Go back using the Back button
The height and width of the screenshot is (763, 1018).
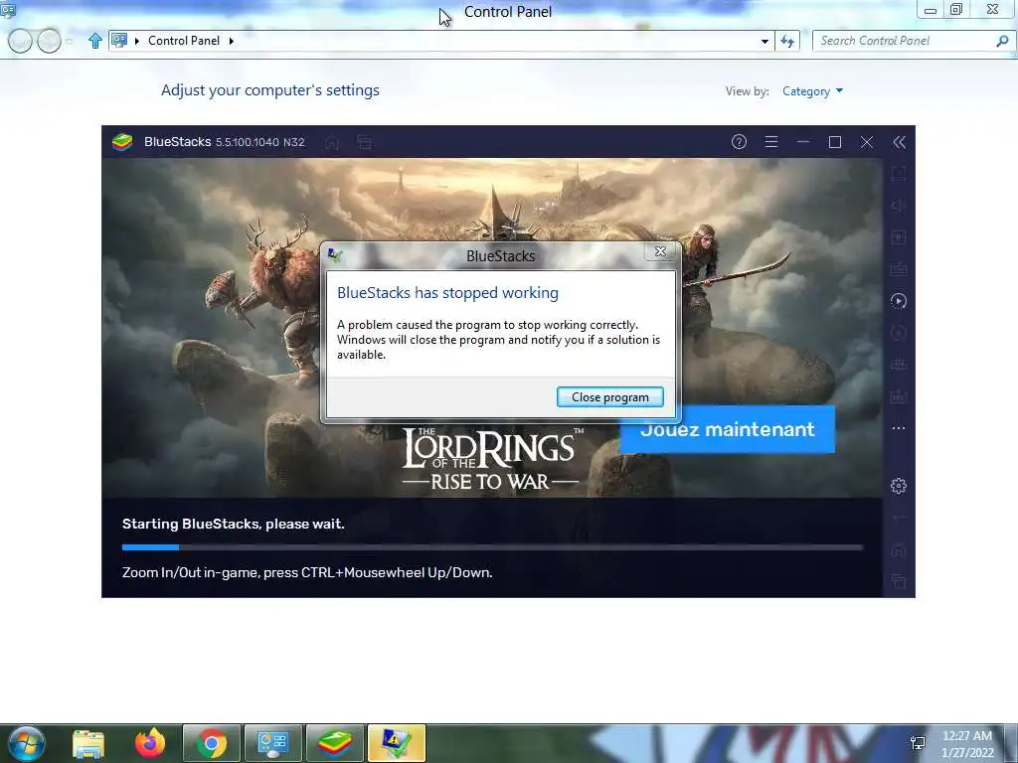[x=20, y=41]
